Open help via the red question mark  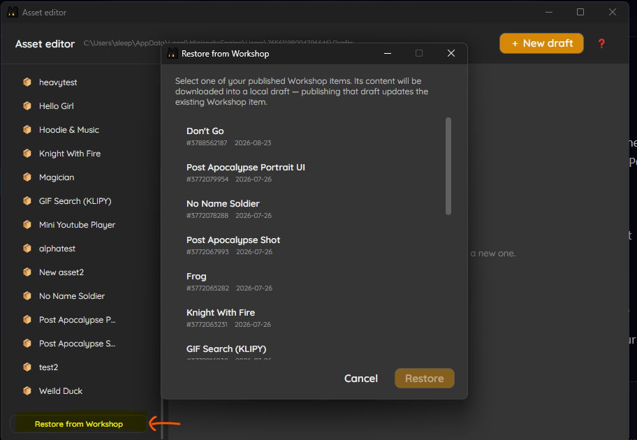601,43
